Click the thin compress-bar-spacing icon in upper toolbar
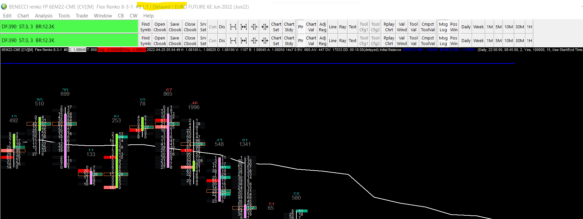Viewport: 583px width, 219px height. pos(254,27)
